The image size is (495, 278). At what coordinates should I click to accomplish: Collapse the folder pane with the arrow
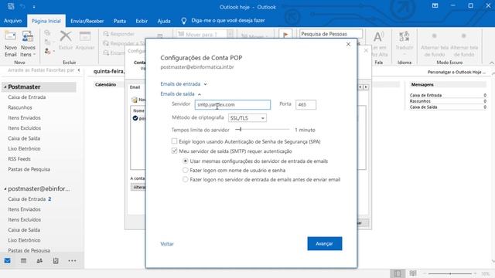[79, 70]
